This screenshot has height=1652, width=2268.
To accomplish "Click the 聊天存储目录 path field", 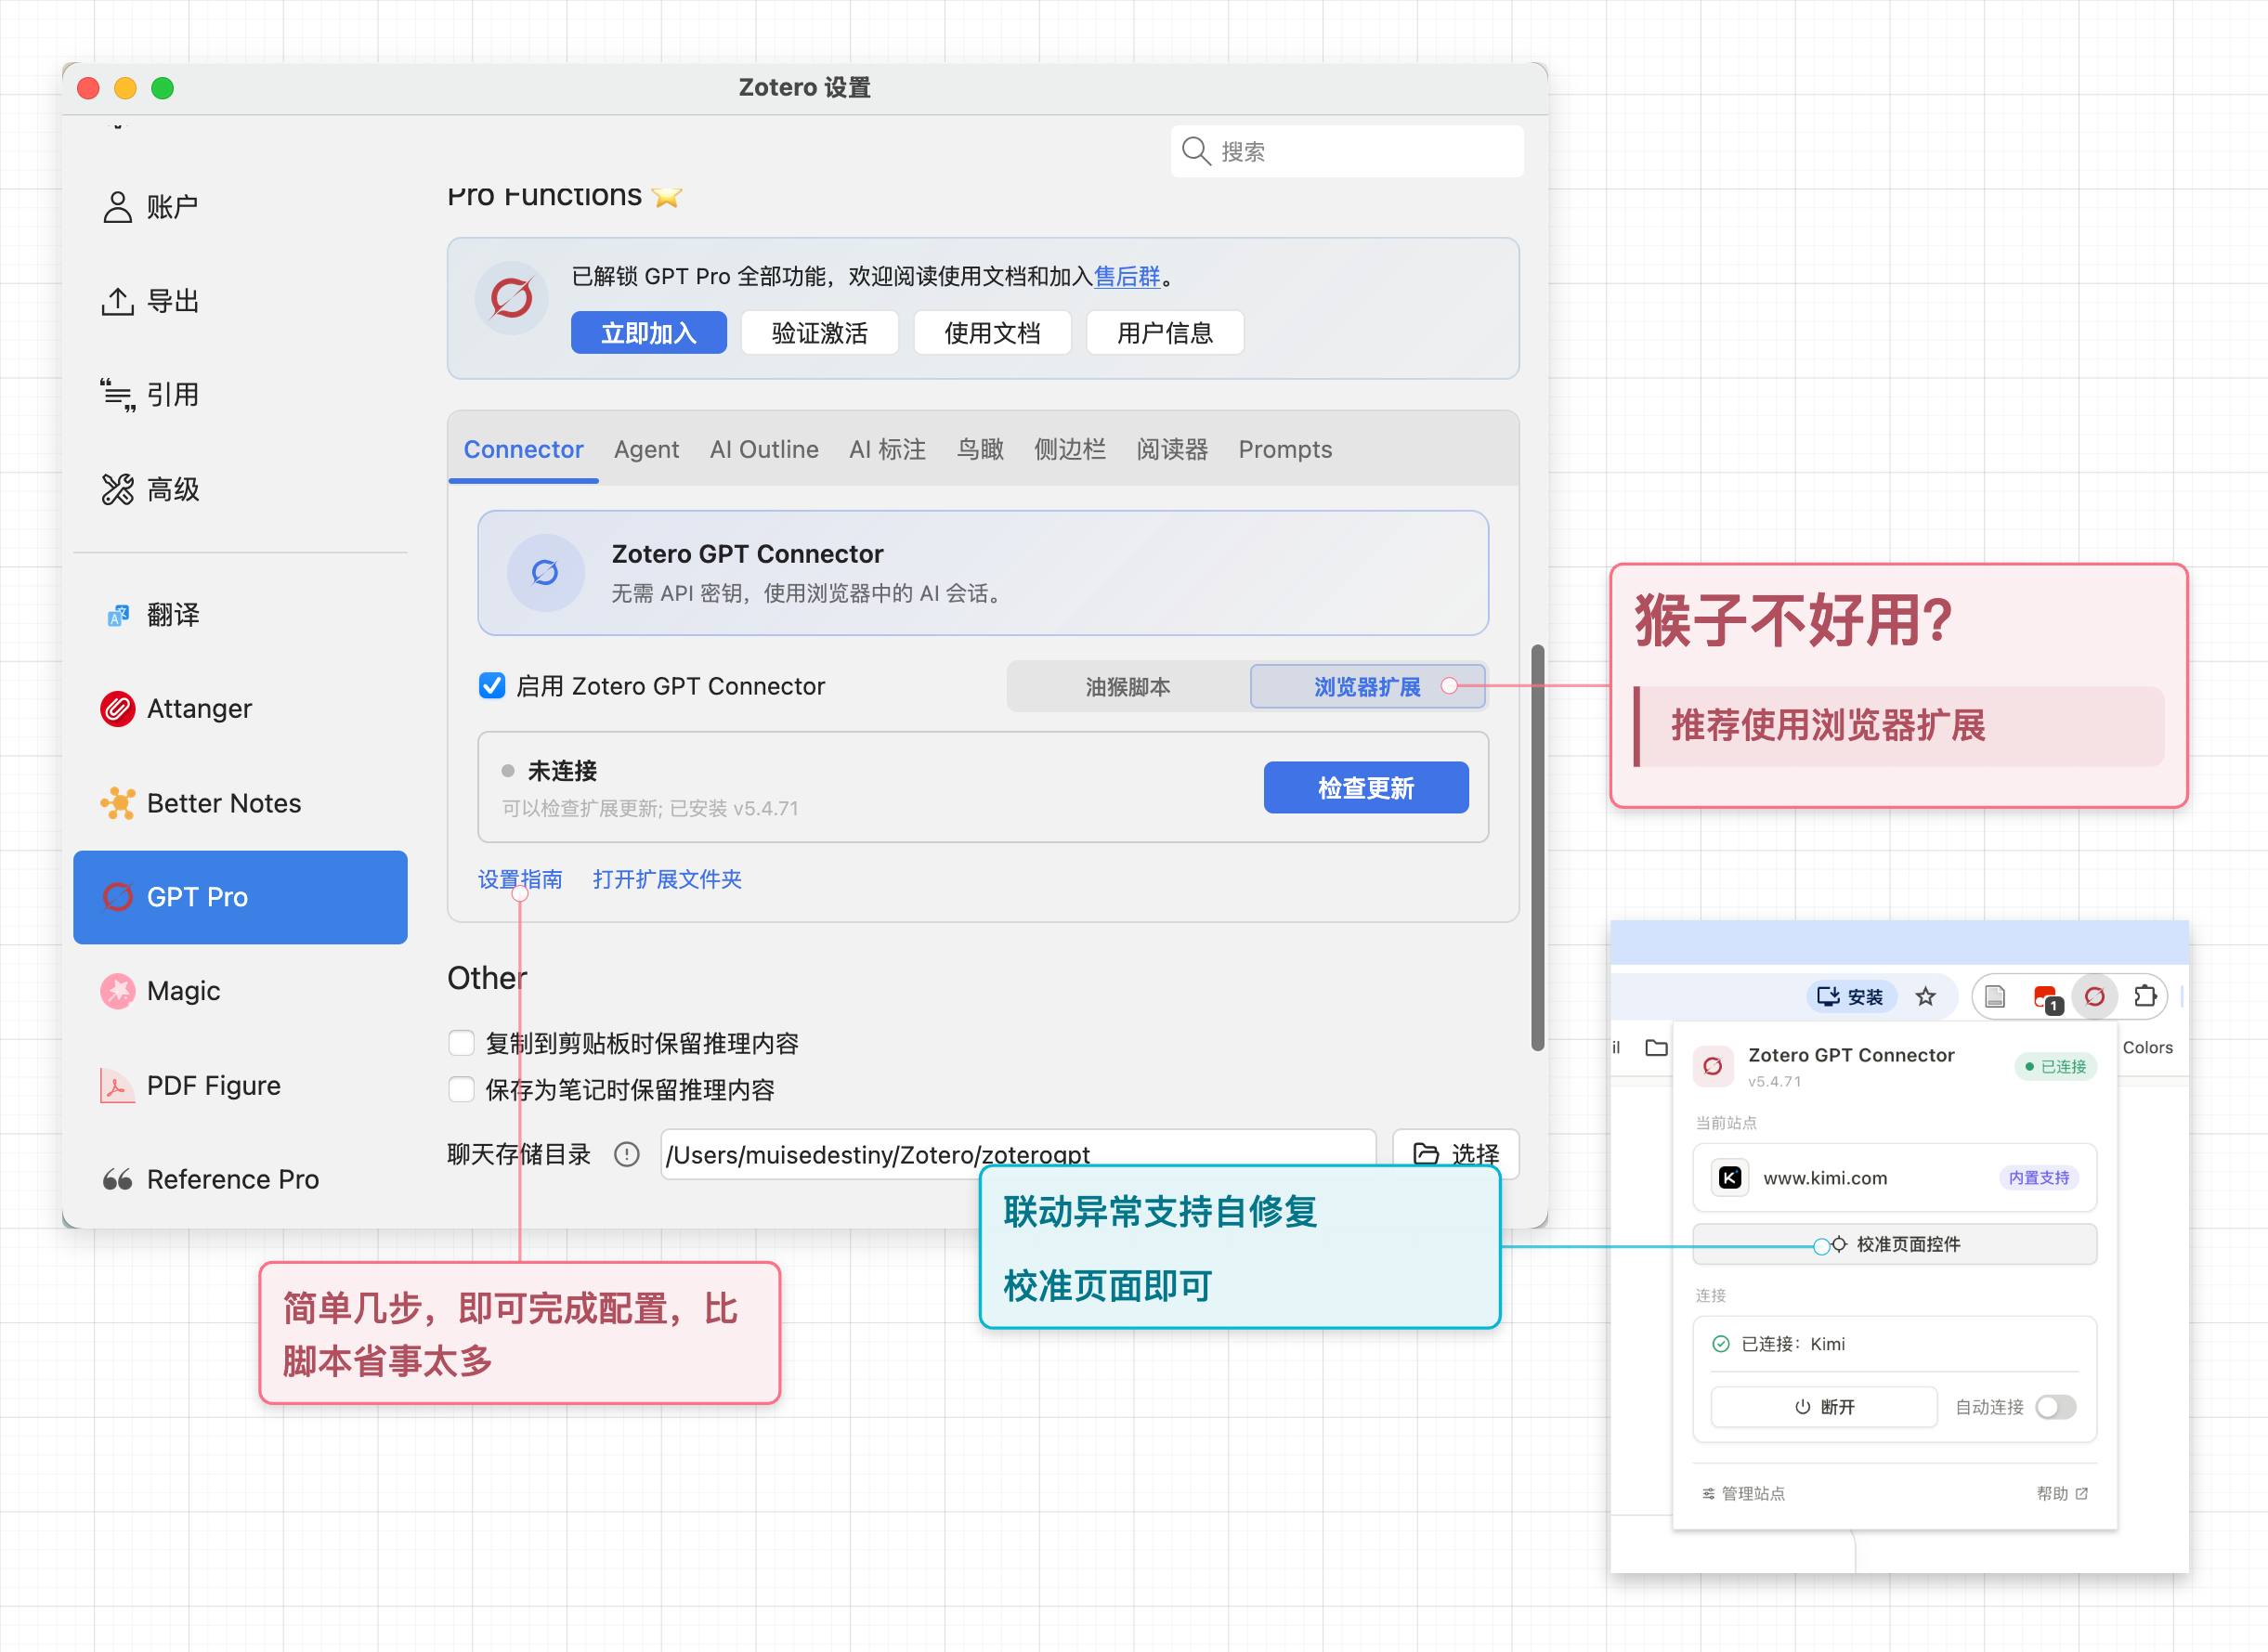I will pos(1018,1154).
